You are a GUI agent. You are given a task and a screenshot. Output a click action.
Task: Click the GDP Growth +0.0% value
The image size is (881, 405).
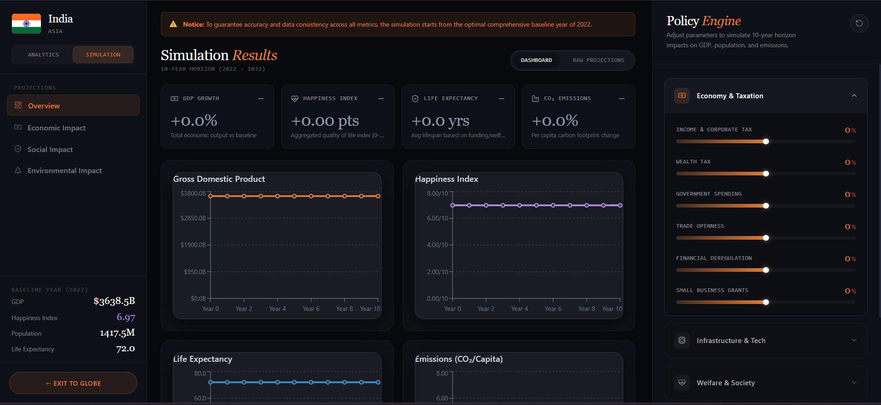tap(194, 121)
